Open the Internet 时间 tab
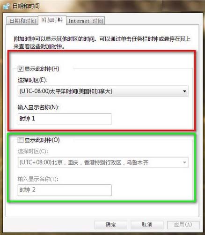 tap(86, 21)
